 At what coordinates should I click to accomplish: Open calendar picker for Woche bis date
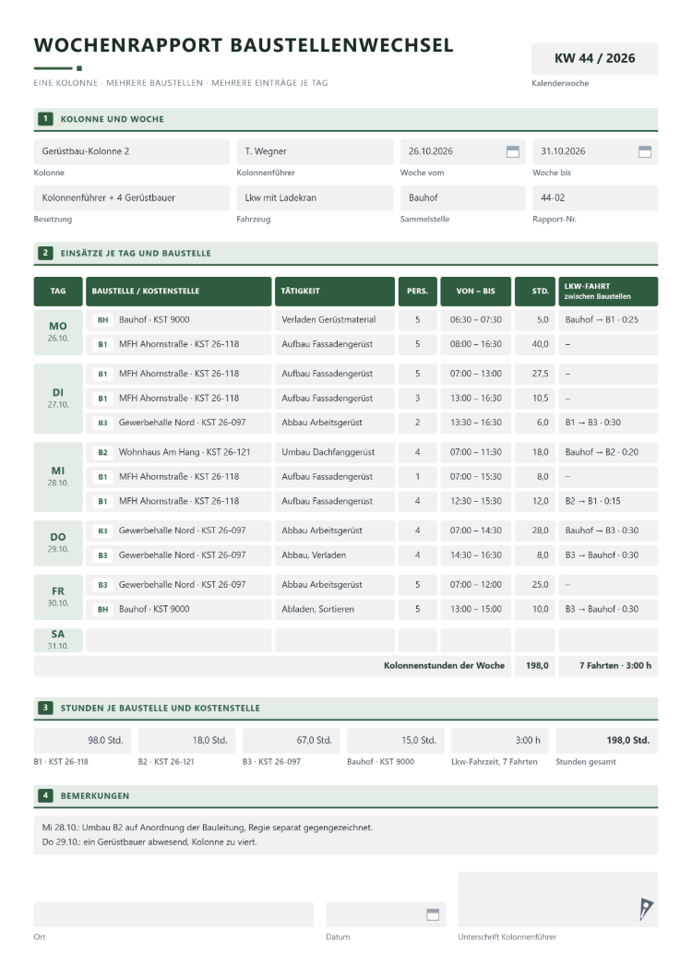click(x=645, y=151)
